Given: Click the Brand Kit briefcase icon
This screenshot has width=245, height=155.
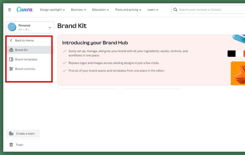Looking at the screenshot, I should pyautogui.click(x=11, y=50).
